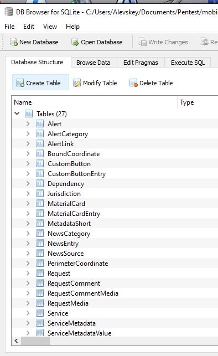The image size is (218, 356).
Task: Click the table icon beside NewsSource
Action: [40, 254]
